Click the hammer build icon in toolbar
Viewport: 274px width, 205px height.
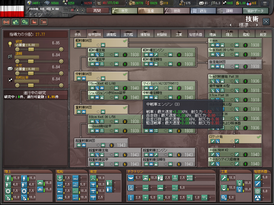[x=16, y=22]
